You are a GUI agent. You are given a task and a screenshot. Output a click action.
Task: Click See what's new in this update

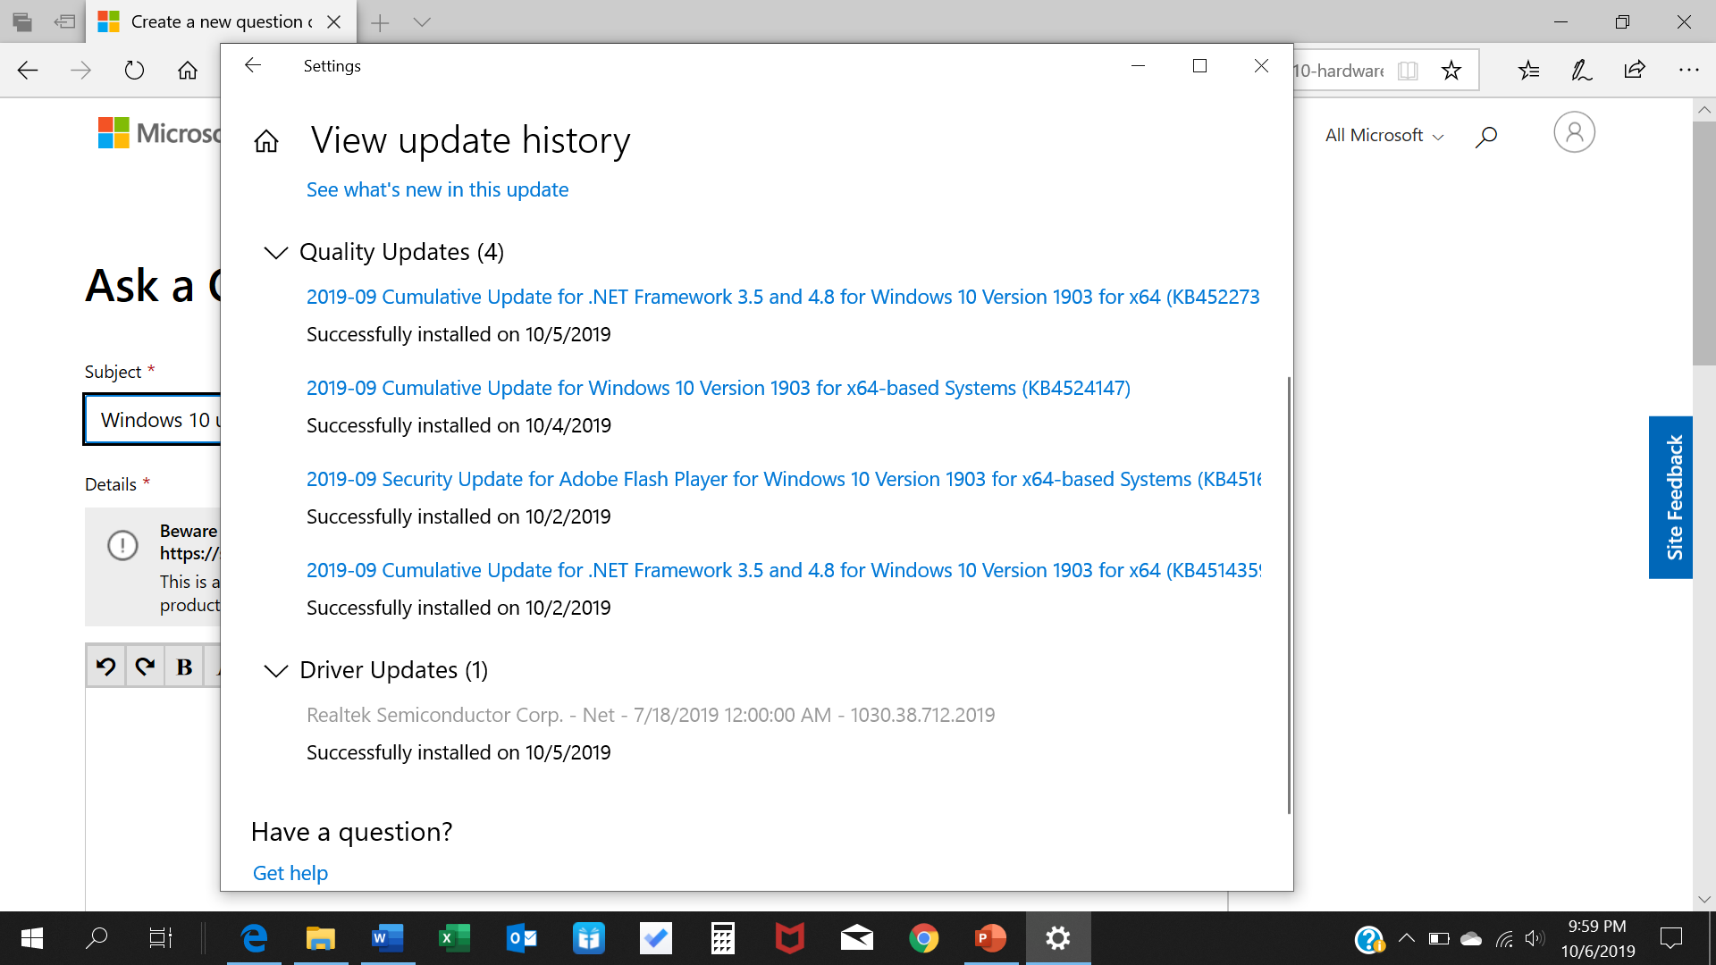[x=437, y=189]
